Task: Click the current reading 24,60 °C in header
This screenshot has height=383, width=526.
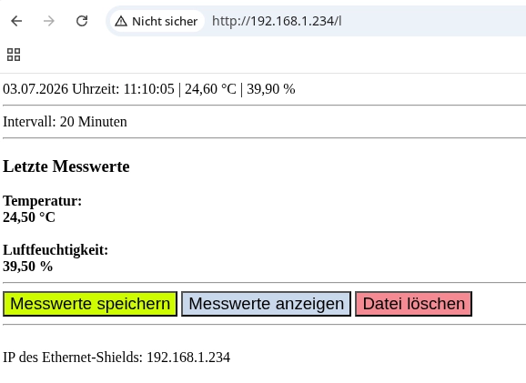Action: pyautogui.click(x=210, y=89)
